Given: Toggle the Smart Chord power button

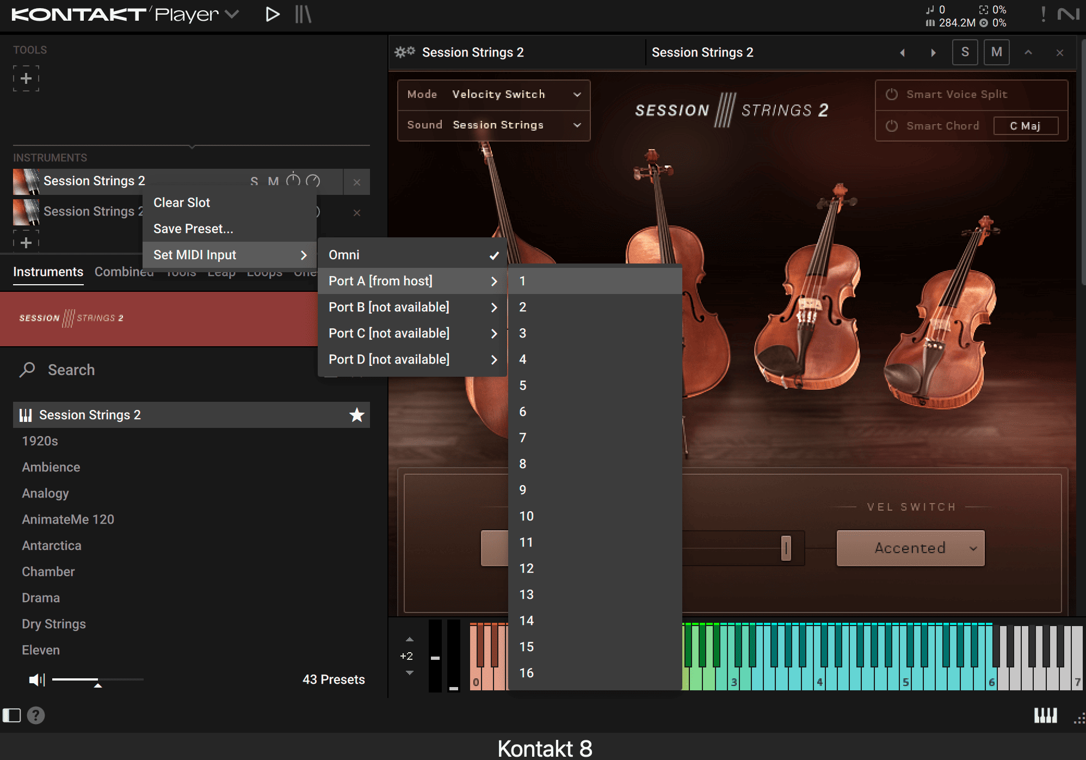Looking at the screenshot, I should pyautogui.click(x=892, y=126).
